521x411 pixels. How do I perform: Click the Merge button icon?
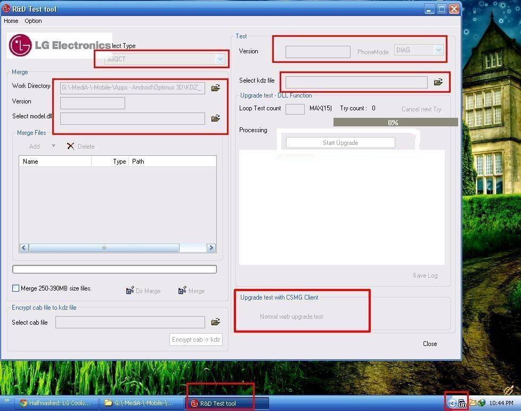coord(182,291)
